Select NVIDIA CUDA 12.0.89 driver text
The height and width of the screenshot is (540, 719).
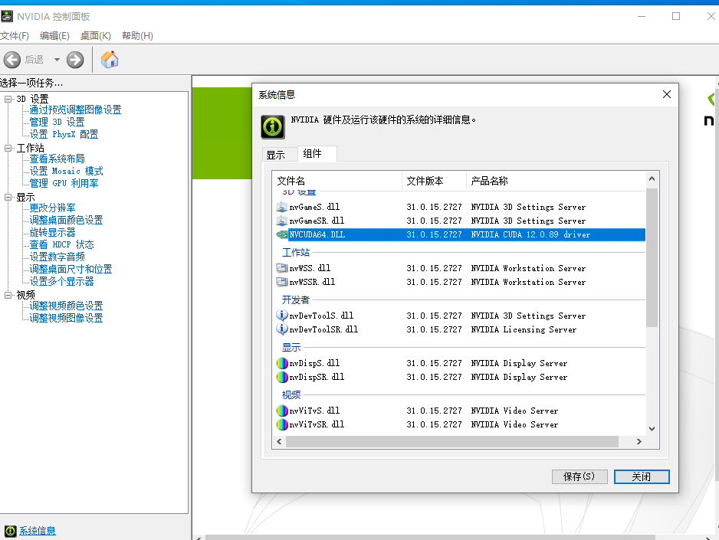[530, 234]
